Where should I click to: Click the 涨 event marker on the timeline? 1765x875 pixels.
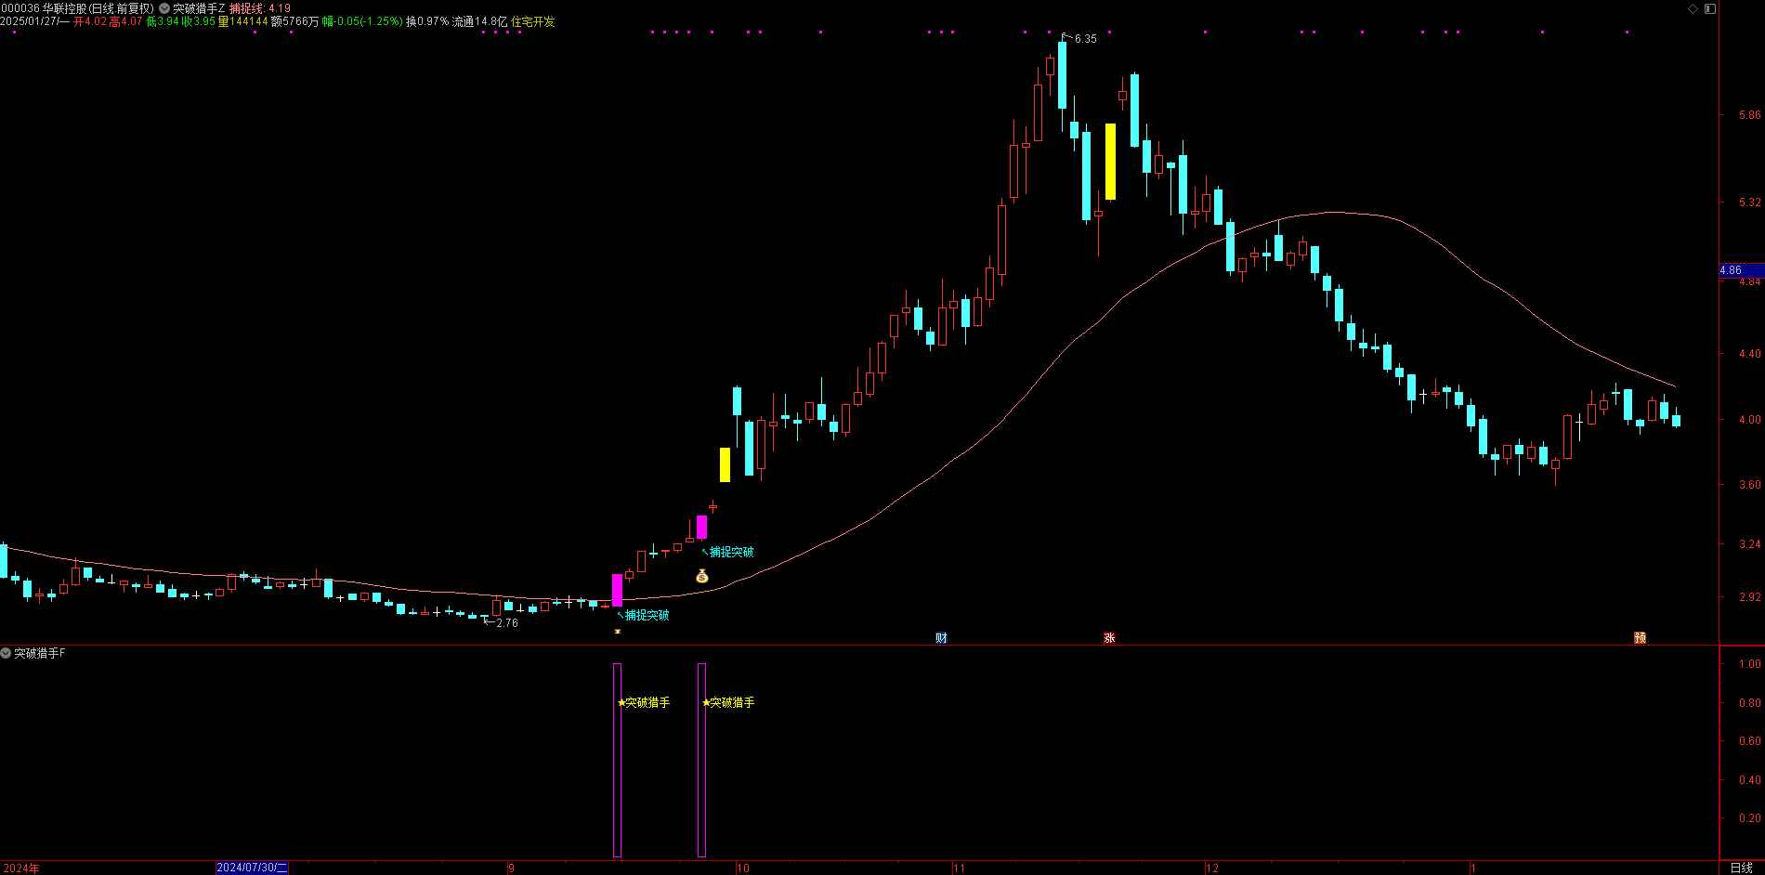pos(1109,637)
